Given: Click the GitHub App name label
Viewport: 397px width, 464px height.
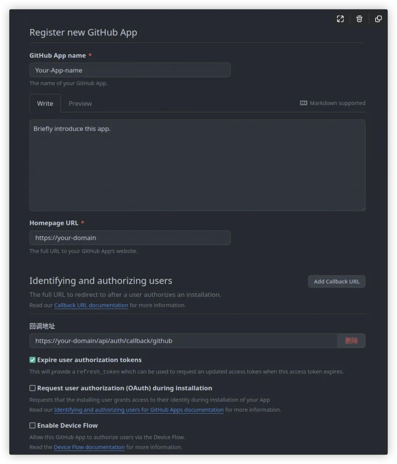Looking at the screenshot, I should point(58,56).
